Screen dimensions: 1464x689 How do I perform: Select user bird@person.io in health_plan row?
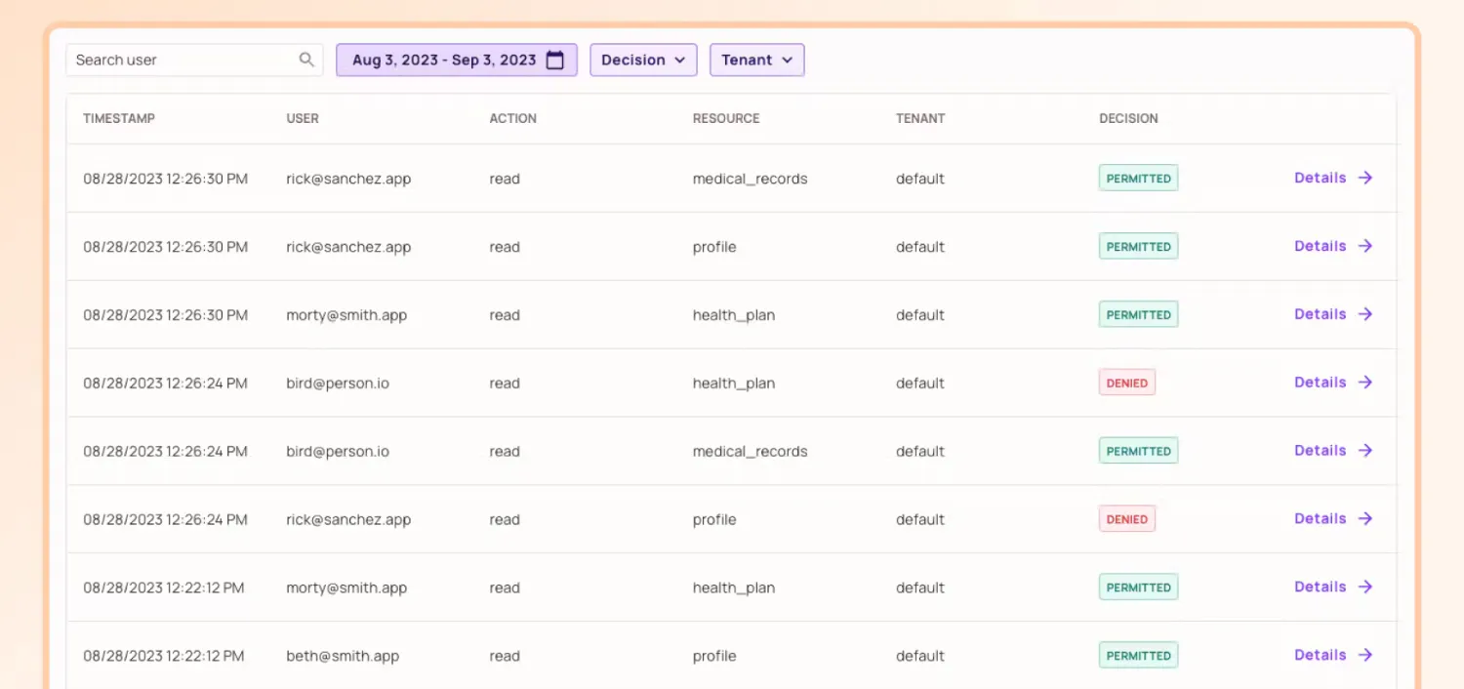[338, 384]
